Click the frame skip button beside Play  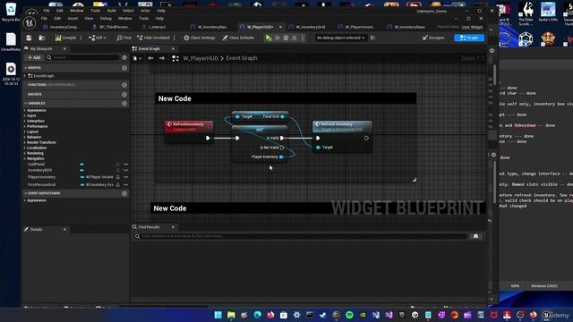[x=278, y=38]
